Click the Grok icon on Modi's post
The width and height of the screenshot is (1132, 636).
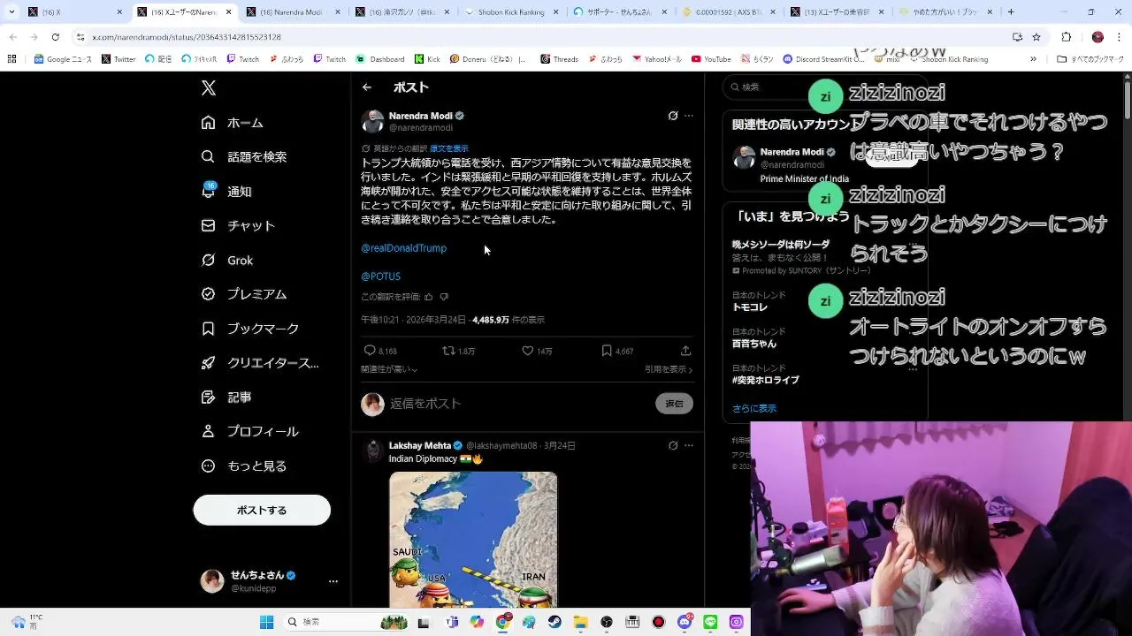coord(673,116)
